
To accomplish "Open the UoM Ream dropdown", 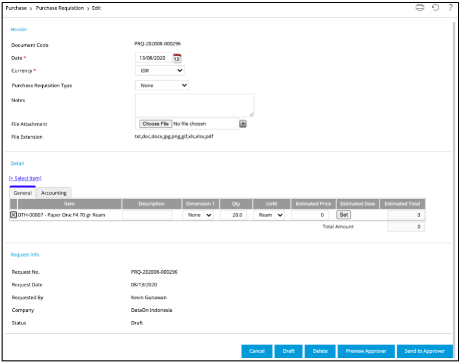I will click(x=270, y=215).
